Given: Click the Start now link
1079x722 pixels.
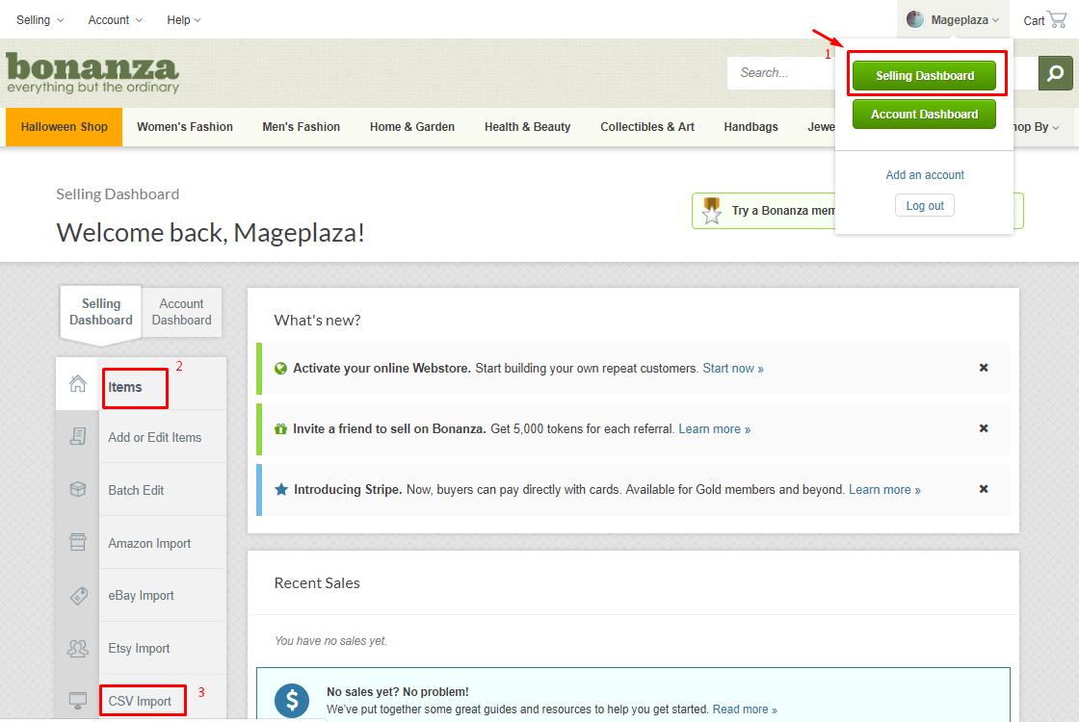Looking at the screenshot, I should (733, 369).
